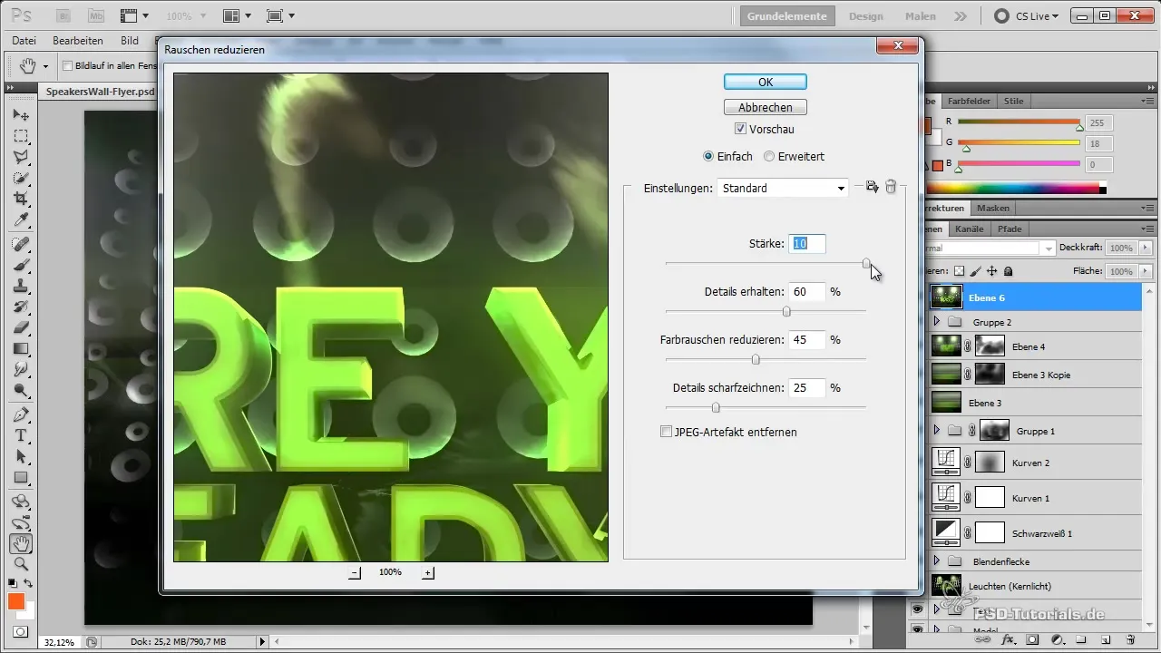Screen dimensions: 1161x653
Task: Select the Dodge tool
Action: (x=21, y=391)
